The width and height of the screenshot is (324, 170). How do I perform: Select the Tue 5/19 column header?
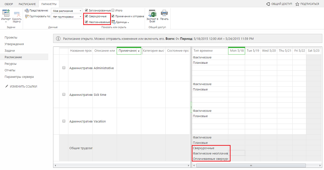pos(253,51)
